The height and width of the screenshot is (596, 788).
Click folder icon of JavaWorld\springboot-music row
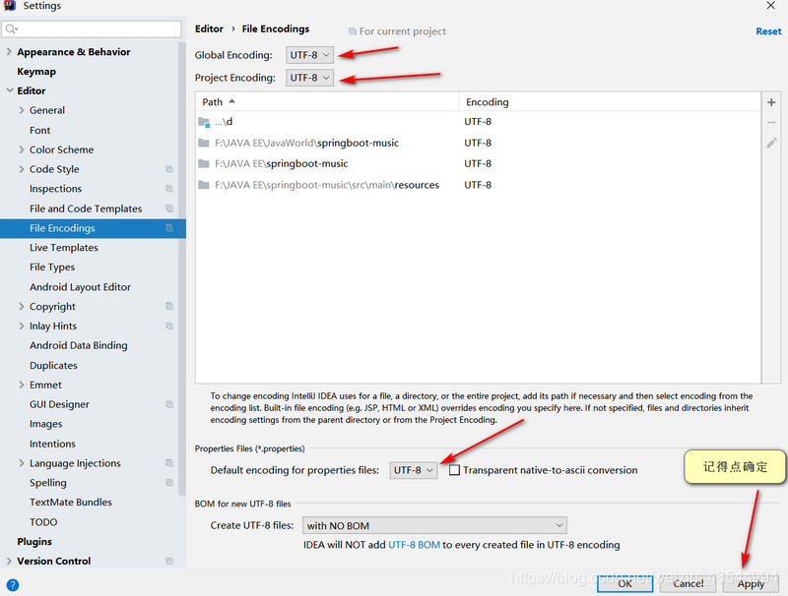coord(204,143)
